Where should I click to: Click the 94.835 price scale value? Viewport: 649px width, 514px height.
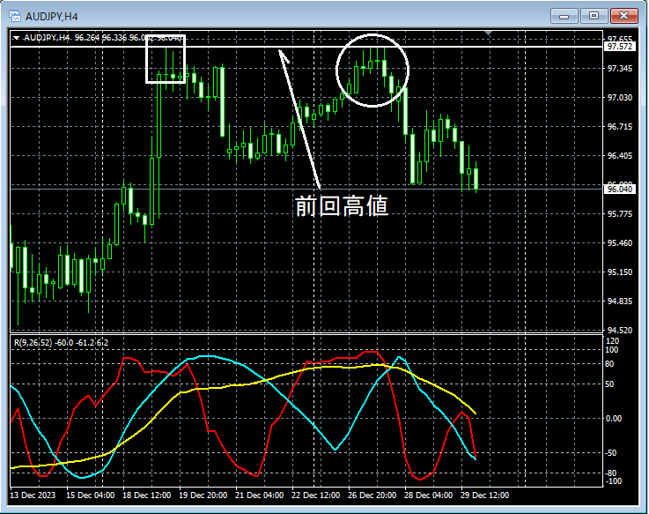click(620, 301)
